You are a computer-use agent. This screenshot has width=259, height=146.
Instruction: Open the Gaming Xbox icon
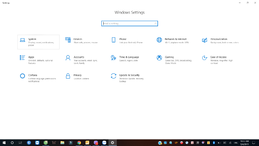pos(159,58)
